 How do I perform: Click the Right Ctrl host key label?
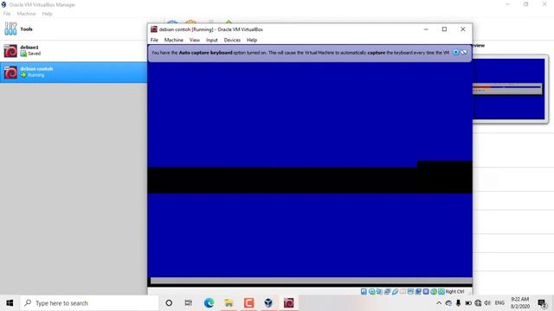pyautogui.click(x=454, y=292)
